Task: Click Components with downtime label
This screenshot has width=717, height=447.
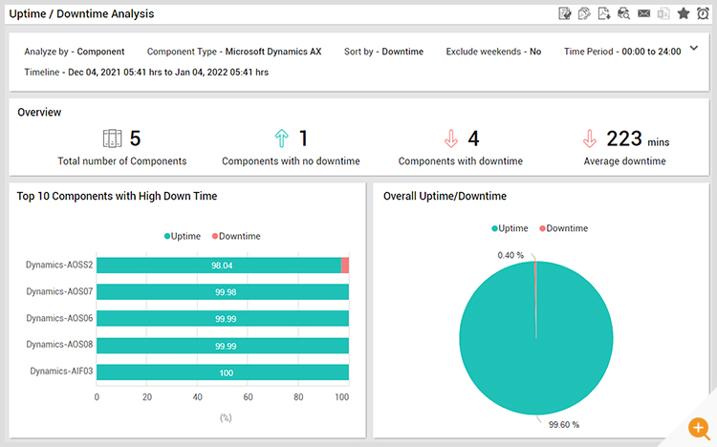Action: (x=461, y=161)
